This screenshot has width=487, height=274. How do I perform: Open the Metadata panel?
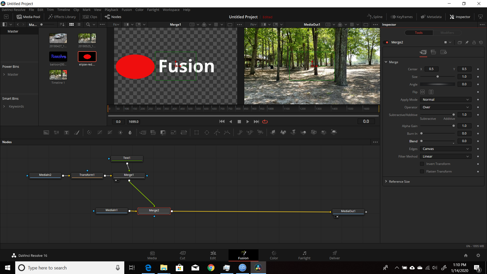click(x=431, y=17)
